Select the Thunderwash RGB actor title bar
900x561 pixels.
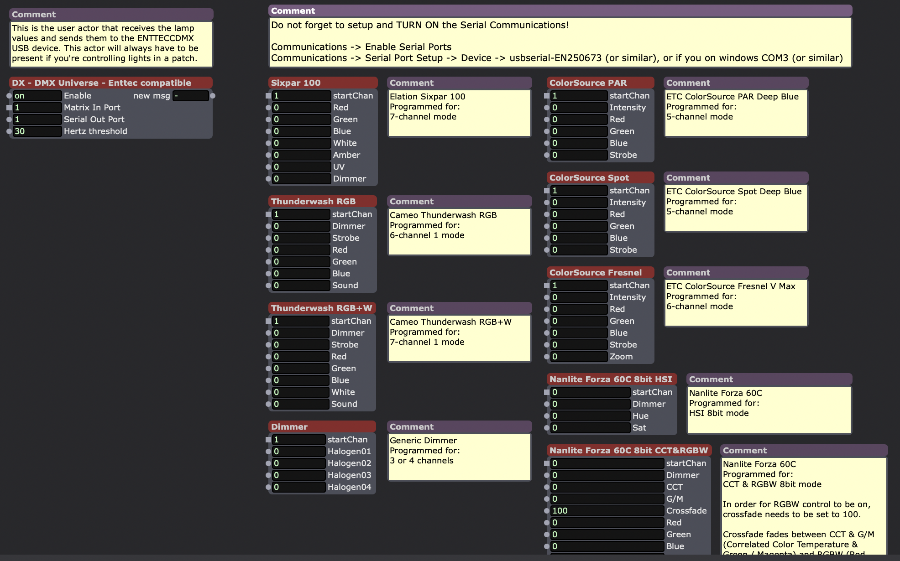(322, 201)
